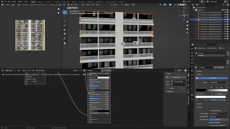Open the Shadow Mode Alpha Clip dropdown
The image size is (230, 129).
pyautogui.click(x=218, y=116)
